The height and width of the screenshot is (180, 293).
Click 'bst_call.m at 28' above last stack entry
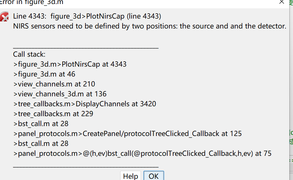pos(41,143)
